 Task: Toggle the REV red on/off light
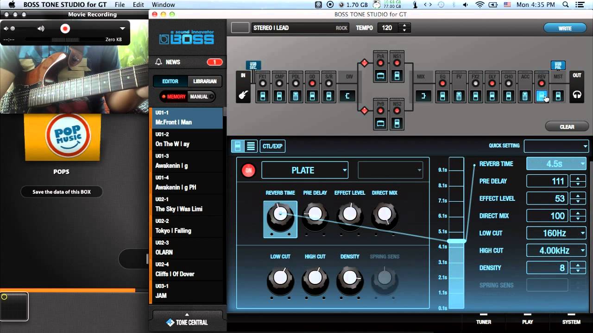pyautogui.click(x=542, y=83)
